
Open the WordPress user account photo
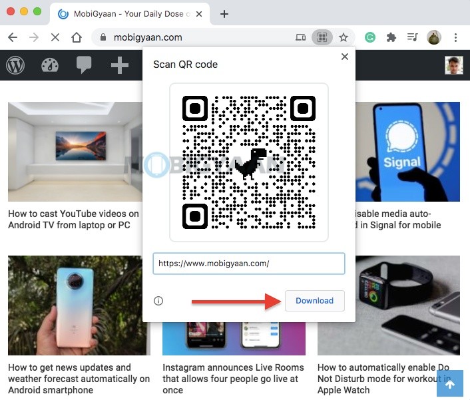pyautogui.click(x=454, y=65)
